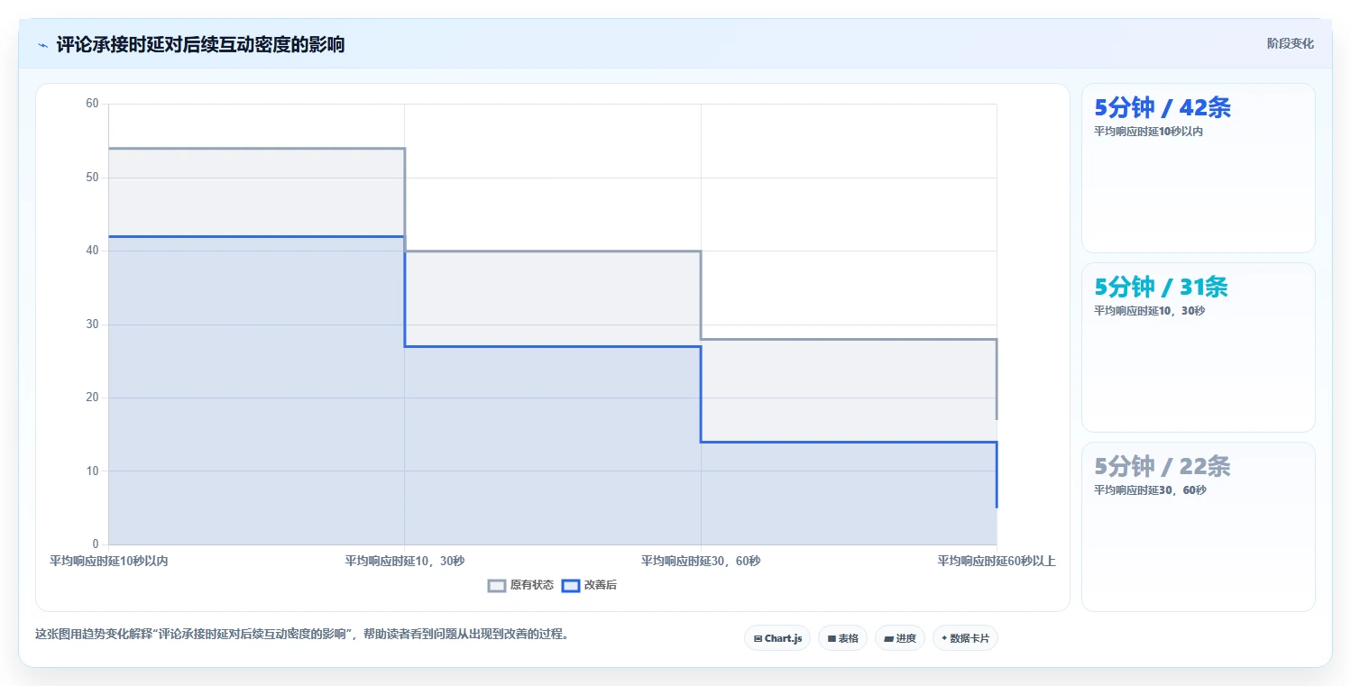The height and width of the screenshot is (686, 1351).
Task: Click subtitle 平均响应时延10秒以内 in first card
Action: pyautogui.click(x=1148, y=131)
